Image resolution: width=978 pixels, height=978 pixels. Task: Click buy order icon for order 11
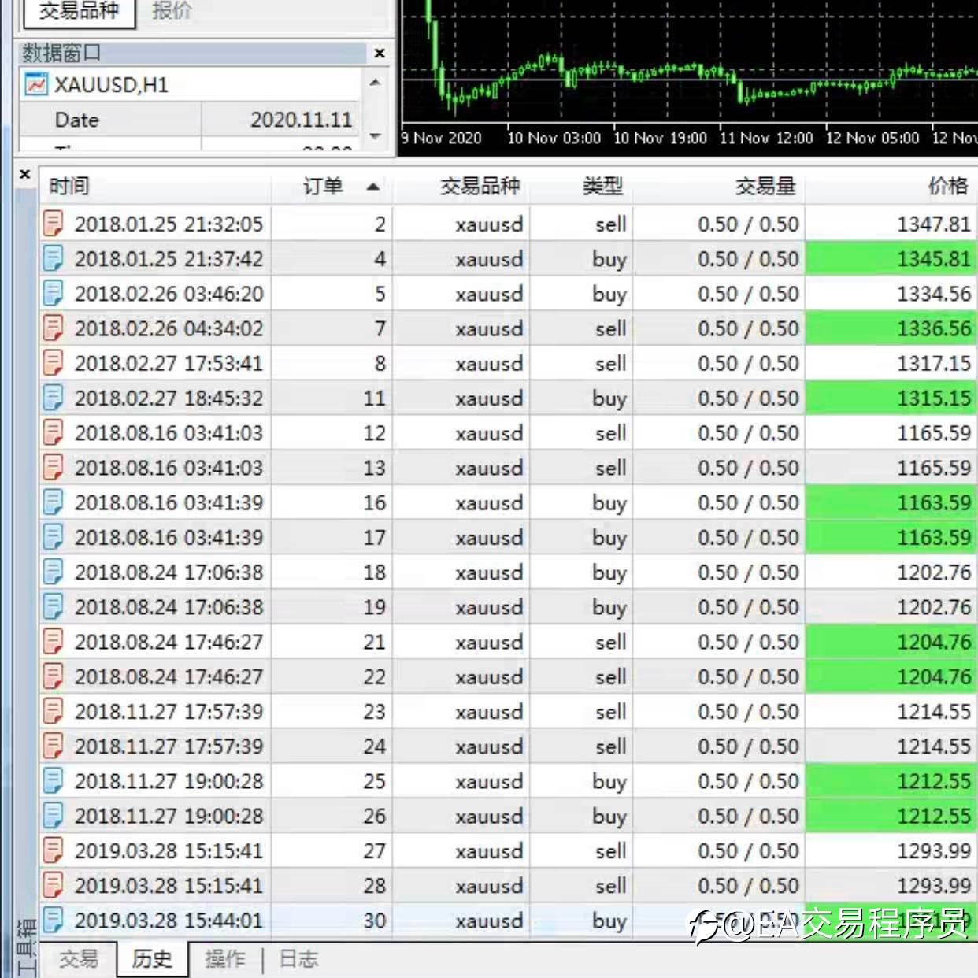tap(53, 398)
